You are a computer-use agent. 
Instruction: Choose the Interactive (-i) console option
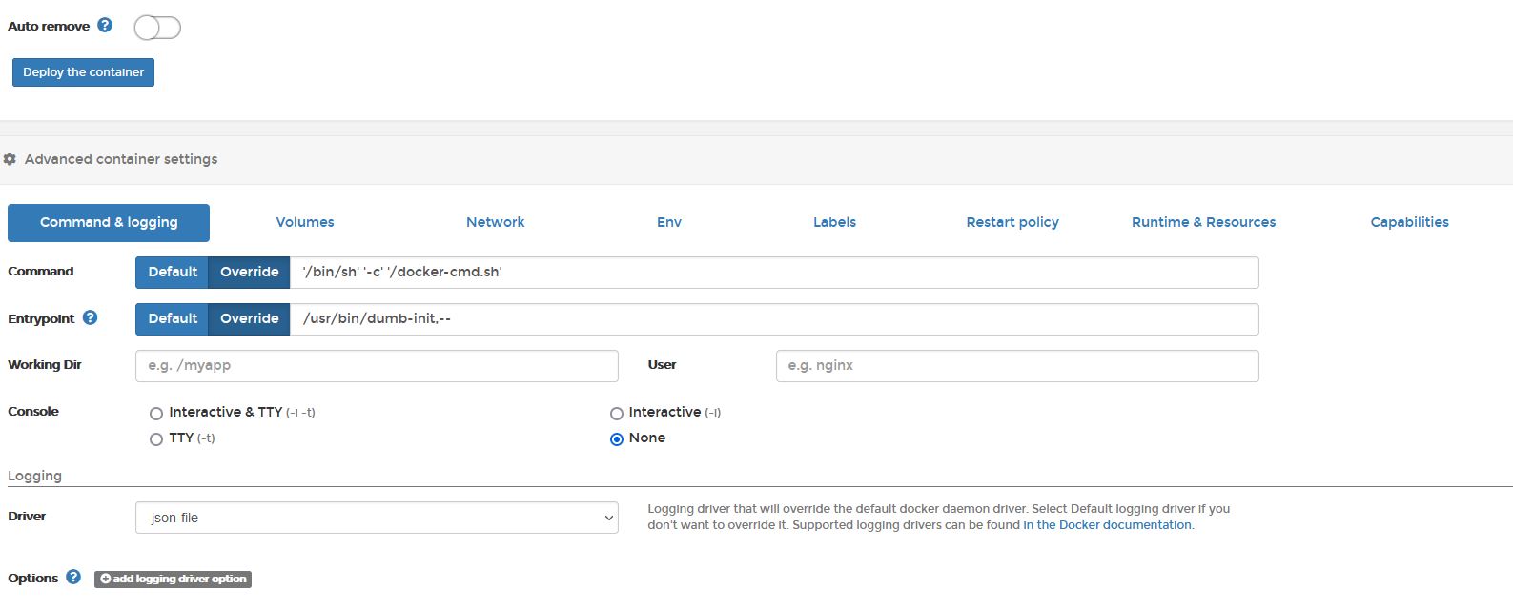617,414
